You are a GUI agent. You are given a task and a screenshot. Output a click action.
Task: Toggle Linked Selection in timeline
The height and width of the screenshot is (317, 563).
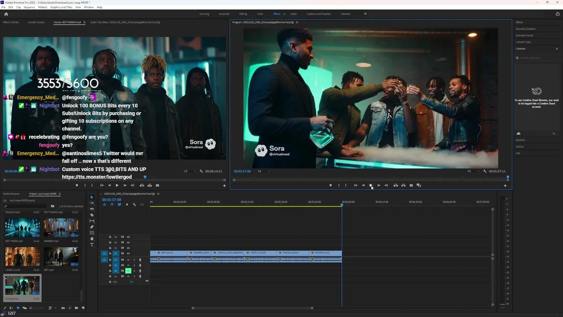[x=119, y=204]
